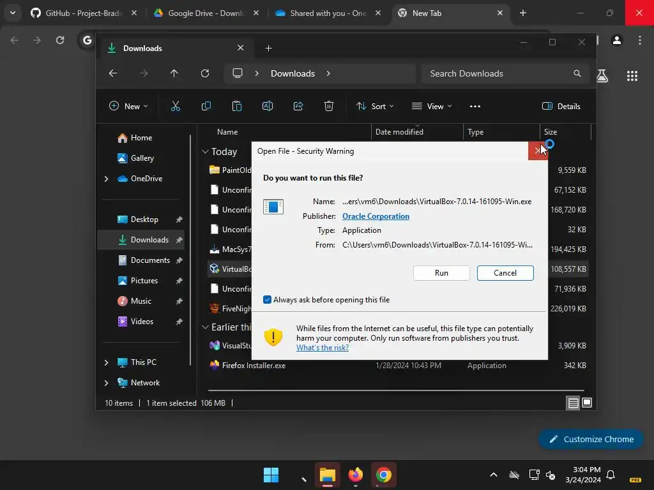Click the Delete trash icon in Explorer toolbar
Image resolution: width=654 pixels, height=490 pixels.
coord(329,107)
